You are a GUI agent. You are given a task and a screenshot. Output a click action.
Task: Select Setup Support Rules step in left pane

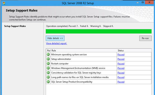(x=15, y=26)
